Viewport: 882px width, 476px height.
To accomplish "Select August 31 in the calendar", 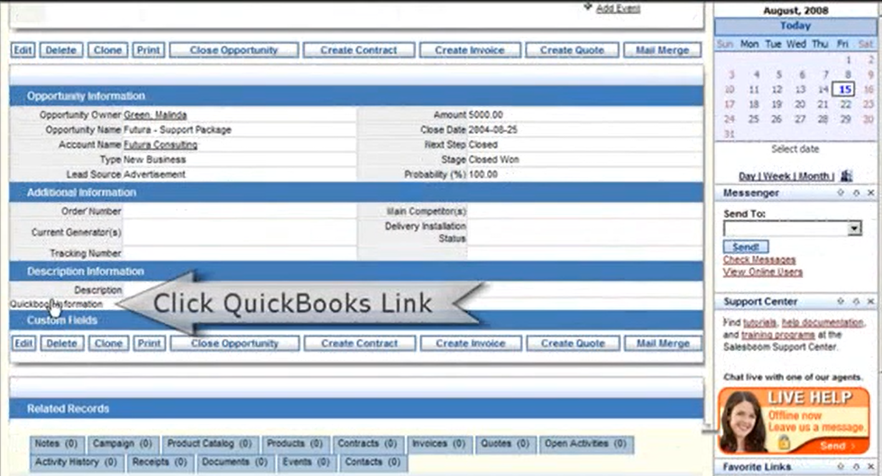I will pyautogui.click(x=729, y=134).
